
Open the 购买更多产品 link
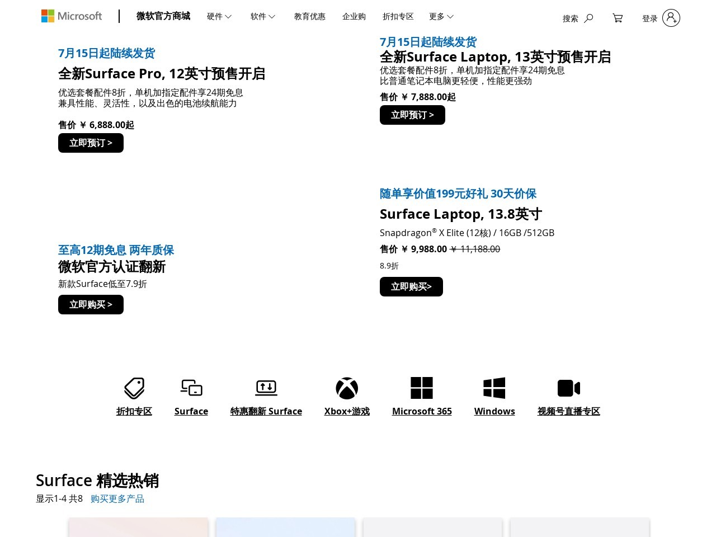tap(117, 498)
